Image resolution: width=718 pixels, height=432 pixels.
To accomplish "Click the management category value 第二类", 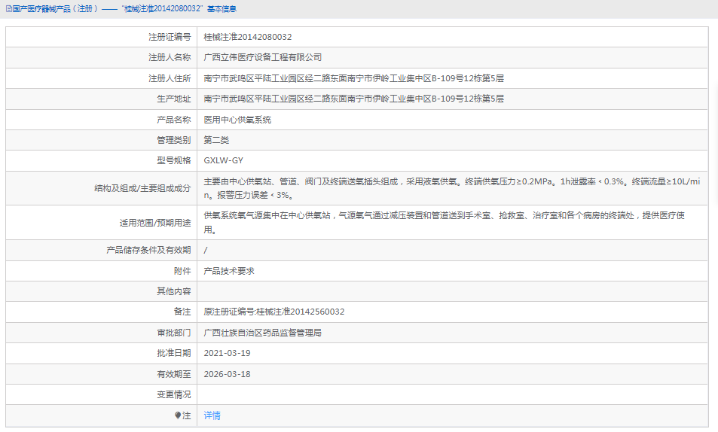I will (x=216, y=140).
